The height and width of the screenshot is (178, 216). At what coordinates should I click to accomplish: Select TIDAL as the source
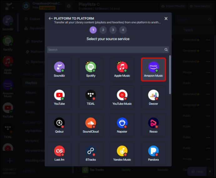(x=91, y=97)
